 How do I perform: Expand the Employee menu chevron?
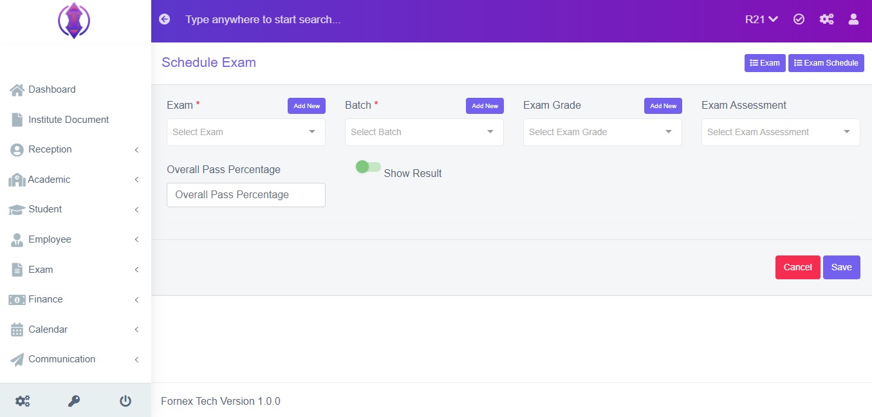click(x=136, y=239)
